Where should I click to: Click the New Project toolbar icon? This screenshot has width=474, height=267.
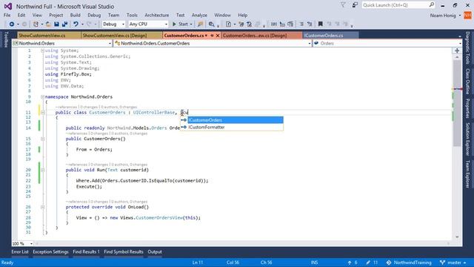[x=36, y=24]
